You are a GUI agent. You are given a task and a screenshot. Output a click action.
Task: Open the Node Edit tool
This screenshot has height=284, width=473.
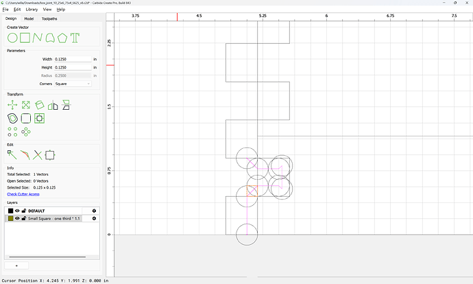click(x=12, y=155)
